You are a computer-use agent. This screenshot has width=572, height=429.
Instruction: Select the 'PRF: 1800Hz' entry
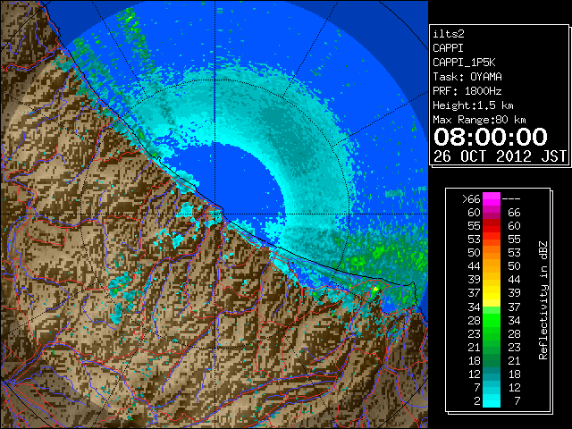467,91
